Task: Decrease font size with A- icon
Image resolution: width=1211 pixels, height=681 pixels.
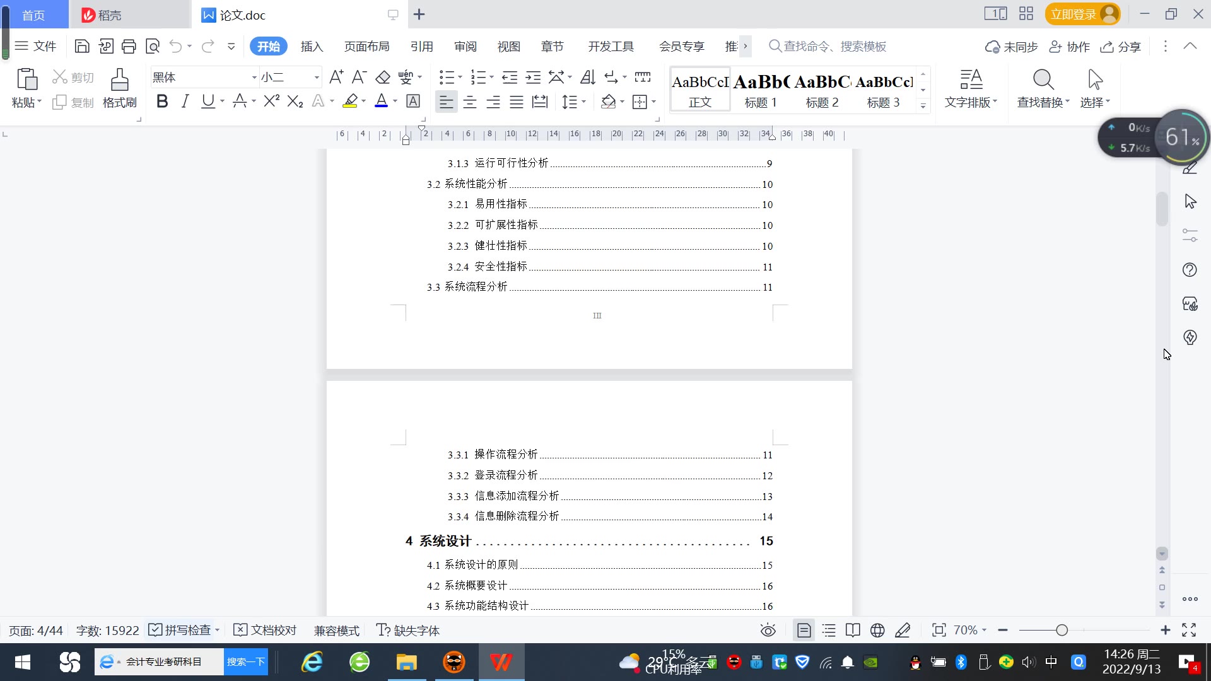Action: 359,77
